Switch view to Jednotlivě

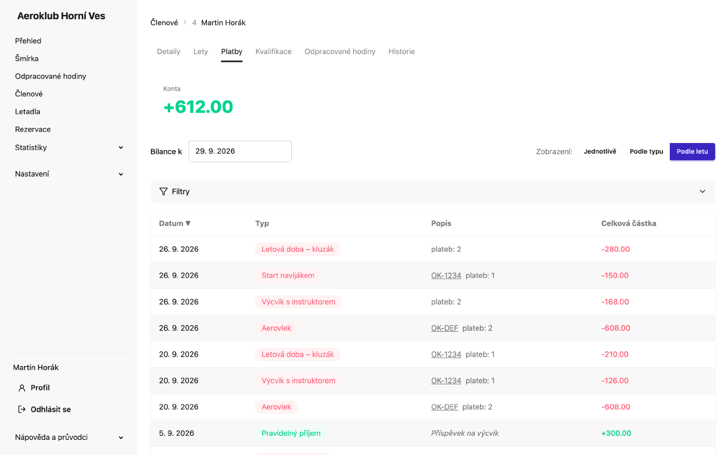point(600,151)
